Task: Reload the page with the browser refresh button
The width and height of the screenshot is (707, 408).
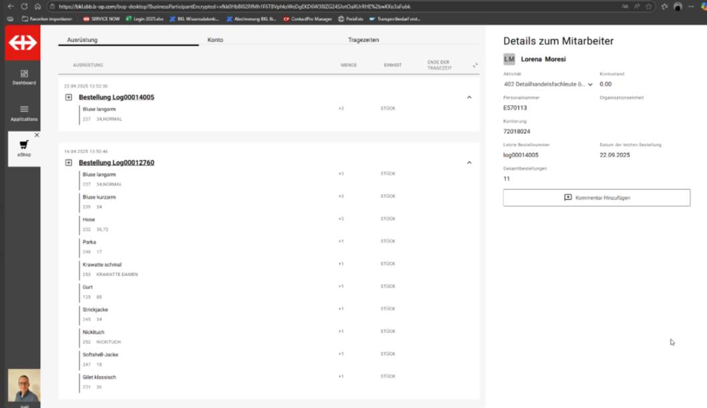Action: tap(24, 6)
